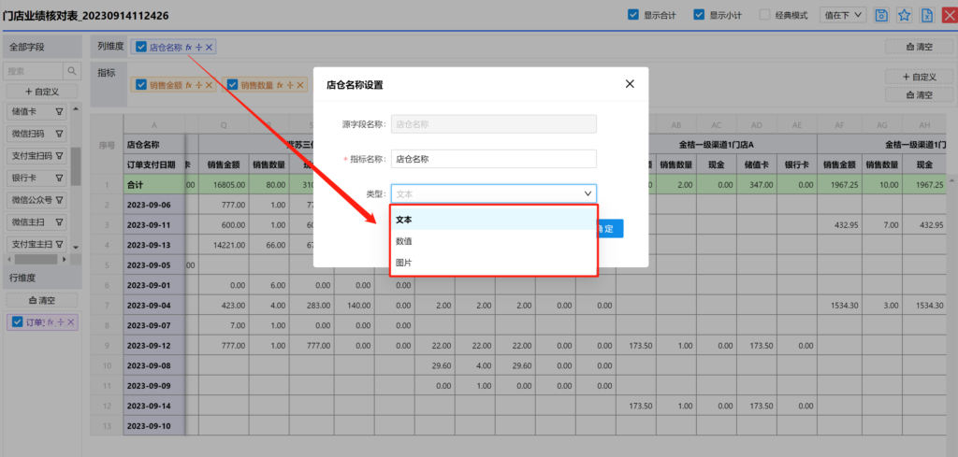
Task: Toggle the 显示合计 checkbox
Action: pos(633,15)
